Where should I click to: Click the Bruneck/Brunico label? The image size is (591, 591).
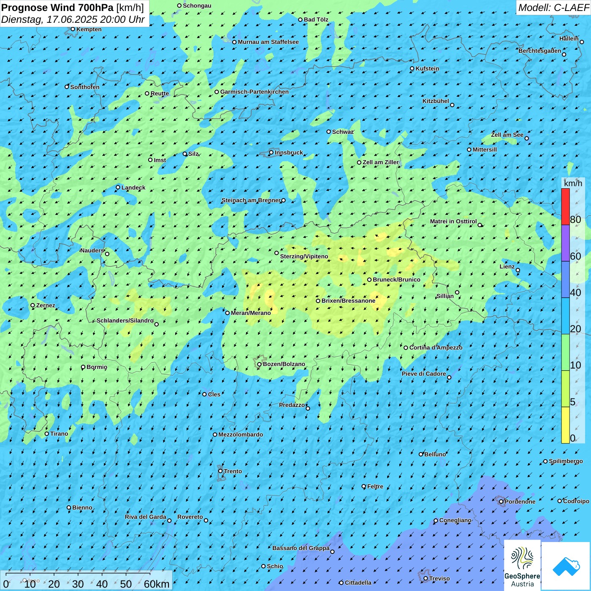[x=396, y=279]
